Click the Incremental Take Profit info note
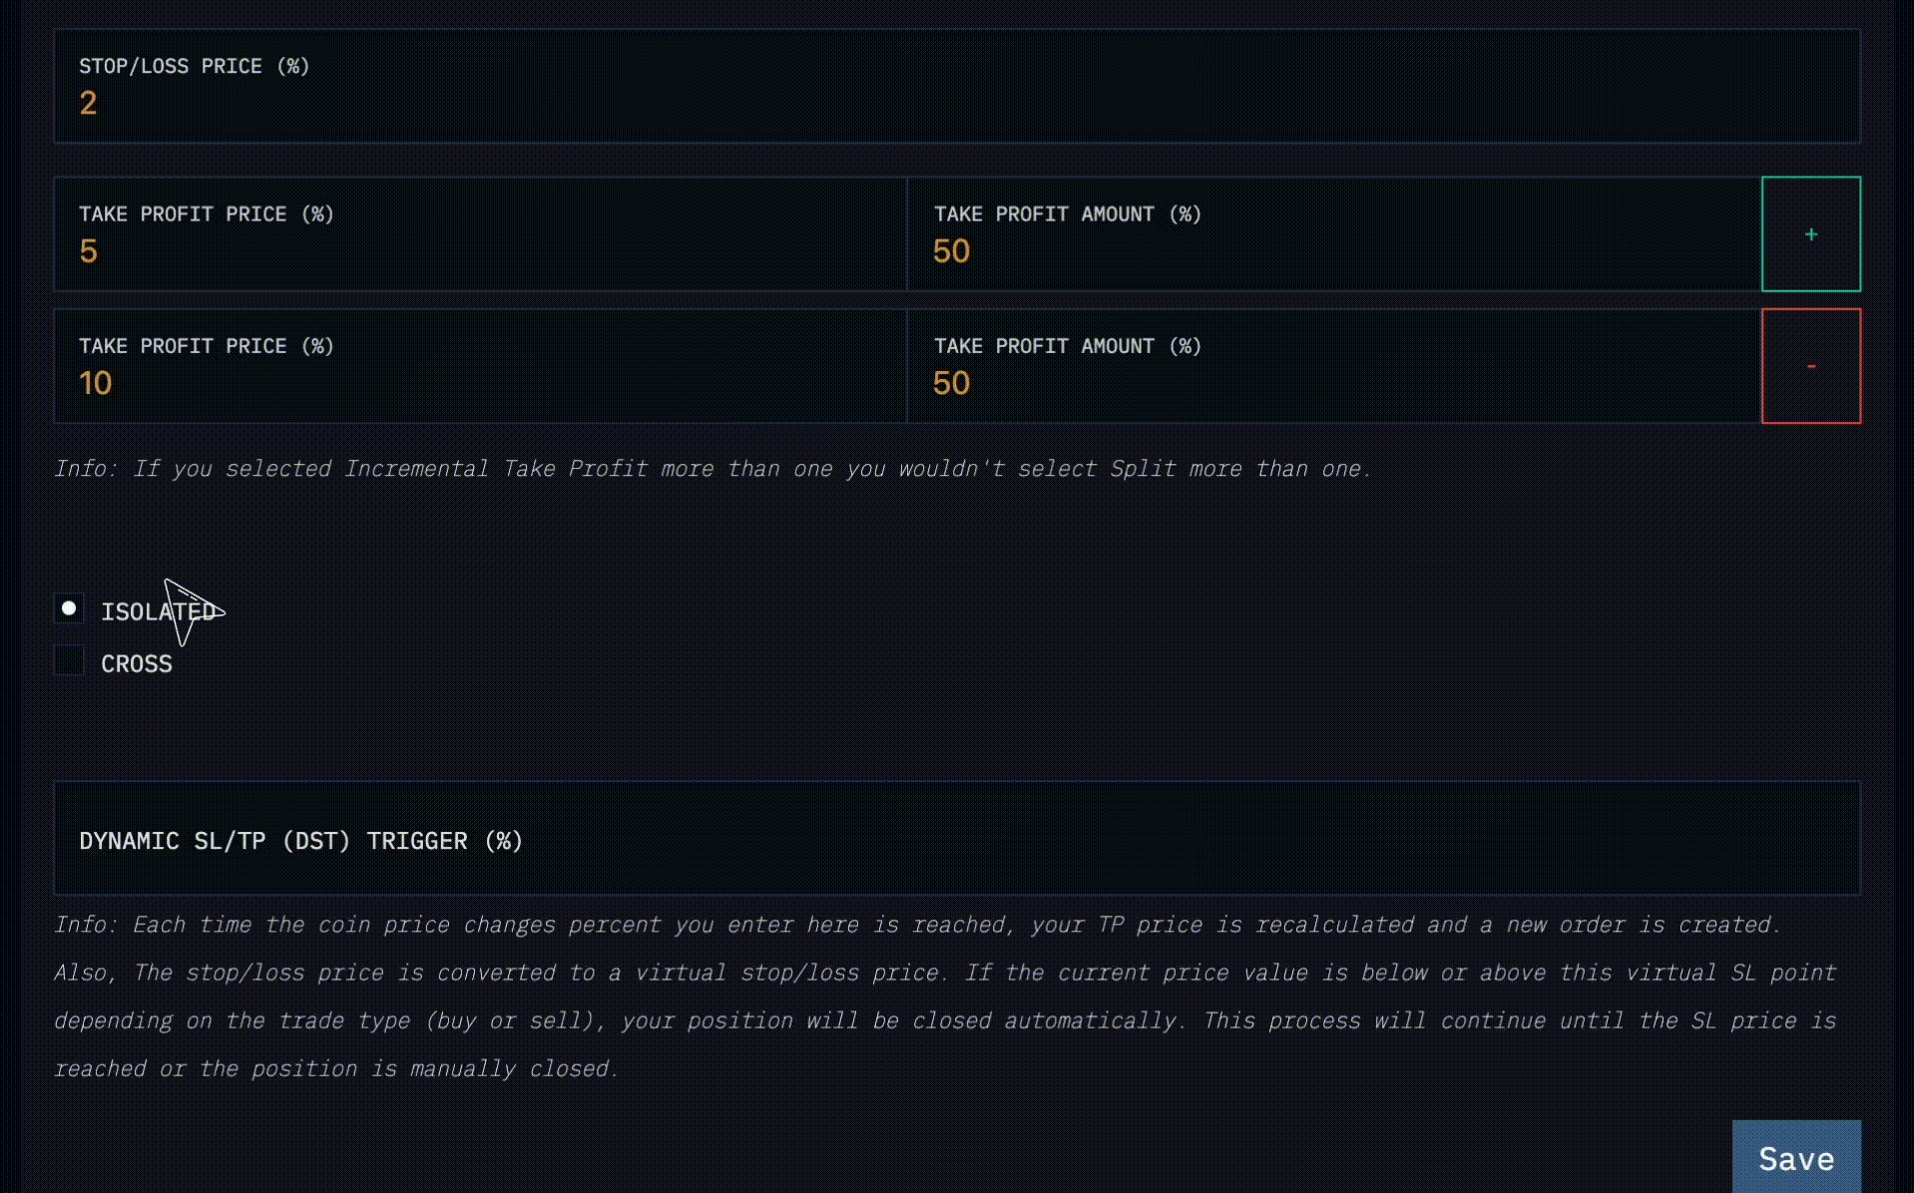1914x1193 pixels. point(713,469)
